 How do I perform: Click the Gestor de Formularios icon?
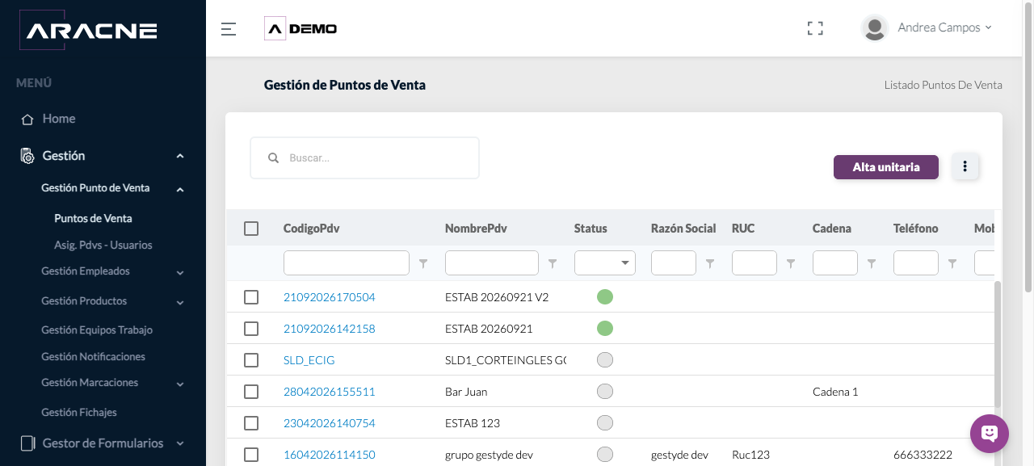click(27, 443)
